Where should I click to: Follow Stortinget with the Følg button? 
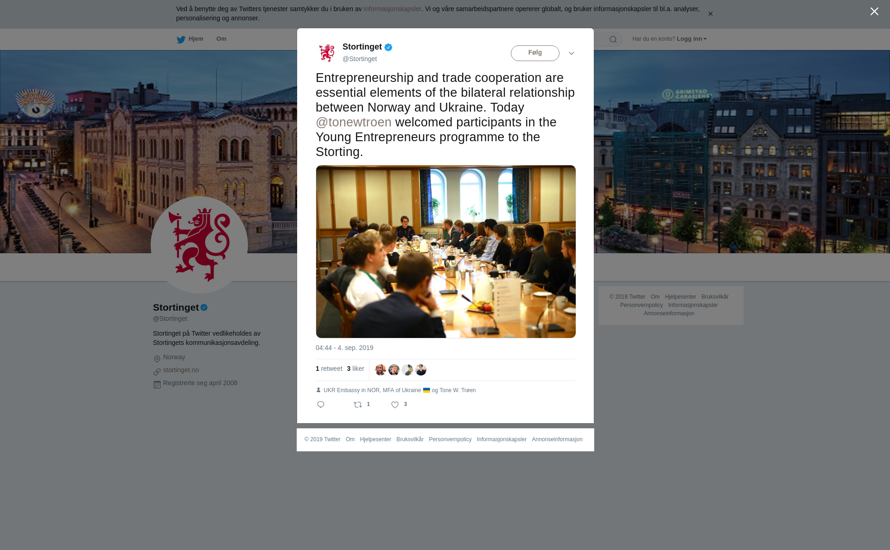(x=535, y=53)
